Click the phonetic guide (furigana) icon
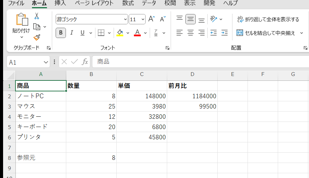 point(156,33)
